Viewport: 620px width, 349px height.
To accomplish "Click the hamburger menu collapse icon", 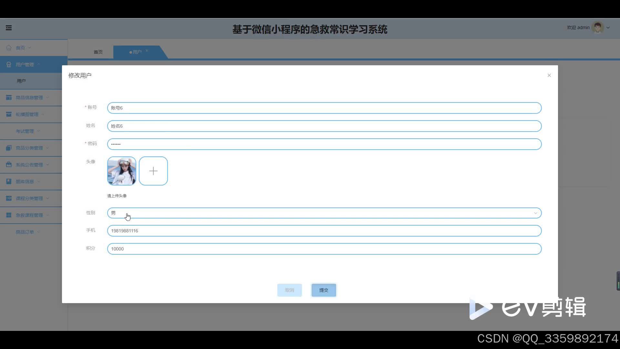I will (x=9, y=28).
